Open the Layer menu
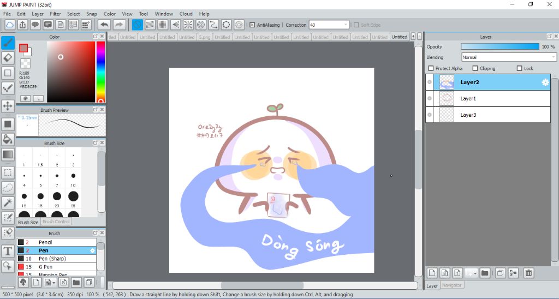 (38, 14)
